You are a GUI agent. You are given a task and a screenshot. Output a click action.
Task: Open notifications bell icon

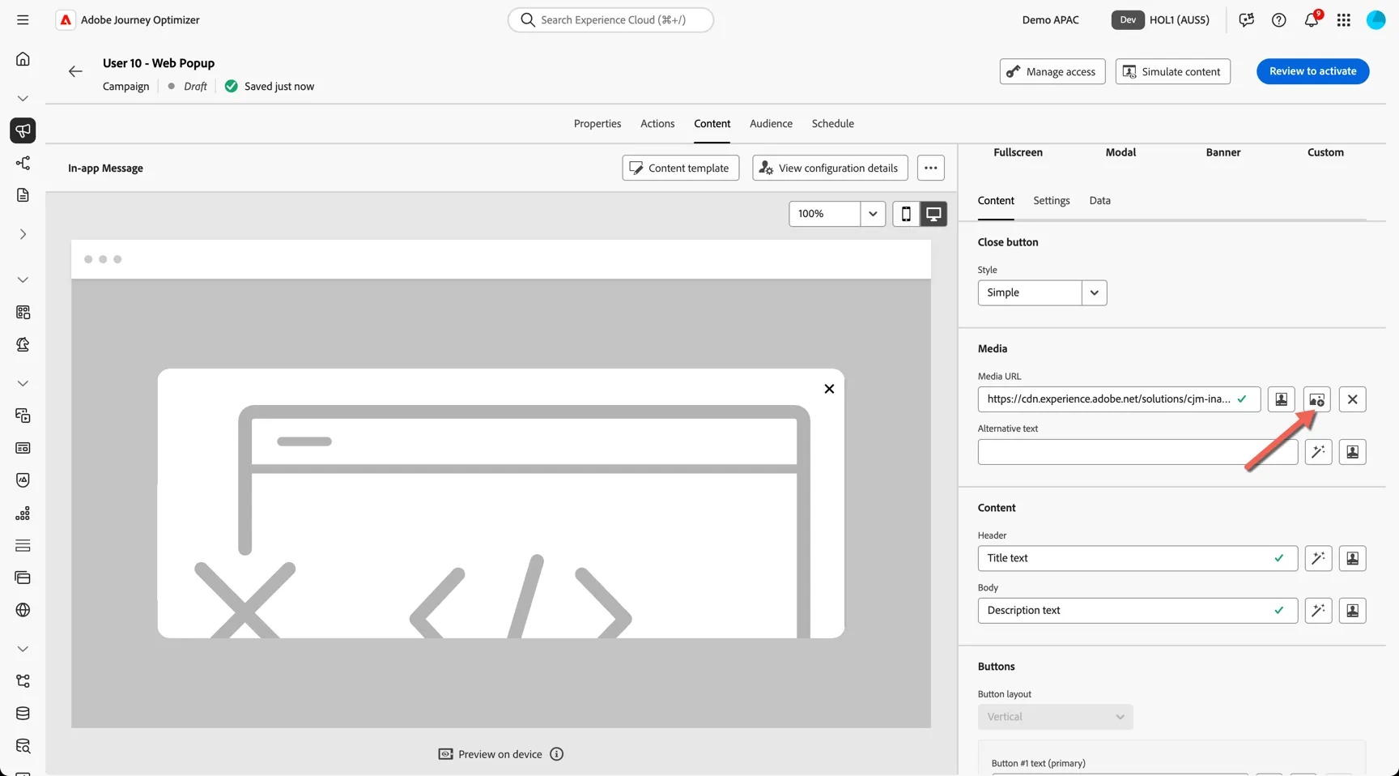point(1312,19)
